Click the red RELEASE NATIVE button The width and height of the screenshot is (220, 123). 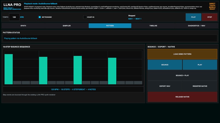pyautogui.click(x=182, y=97)
